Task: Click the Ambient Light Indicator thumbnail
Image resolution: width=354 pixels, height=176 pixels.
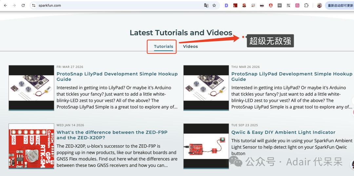Action: pos(206,146)
